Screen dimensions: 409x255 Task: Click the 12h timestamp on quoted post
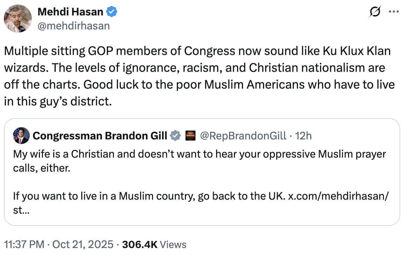(x=304, y=135)
